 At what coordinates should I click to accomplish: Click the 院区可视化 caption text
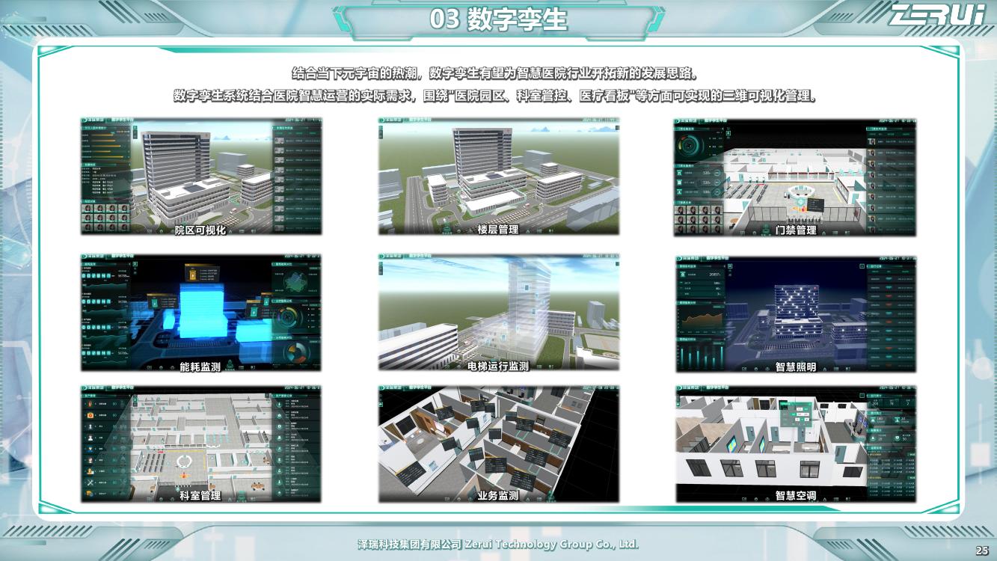[x=200, y=230]
